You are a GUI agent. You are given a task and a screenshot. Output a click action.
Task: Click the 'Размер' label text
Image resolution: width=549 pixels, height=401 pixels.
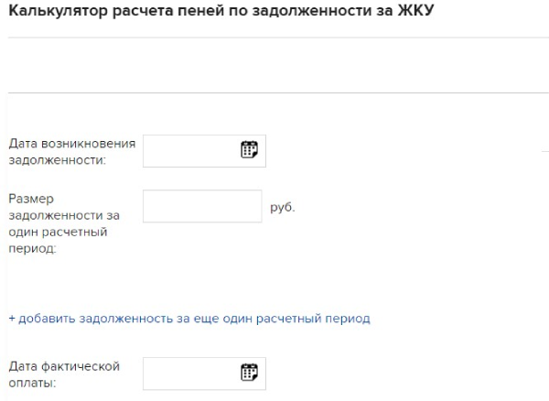point(29,199)
